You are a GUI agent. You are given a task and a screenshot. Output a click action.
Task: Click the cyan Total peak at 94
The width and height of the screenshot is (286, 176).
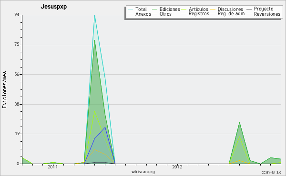(94, 16)
